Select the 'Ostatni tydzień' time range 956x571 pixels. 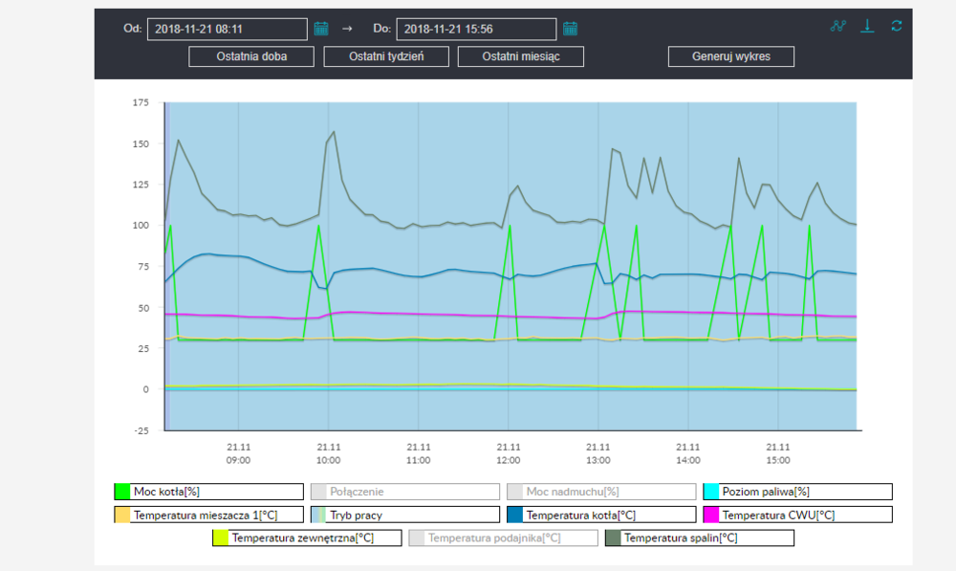pyautogui.click(x=386, y=56)
